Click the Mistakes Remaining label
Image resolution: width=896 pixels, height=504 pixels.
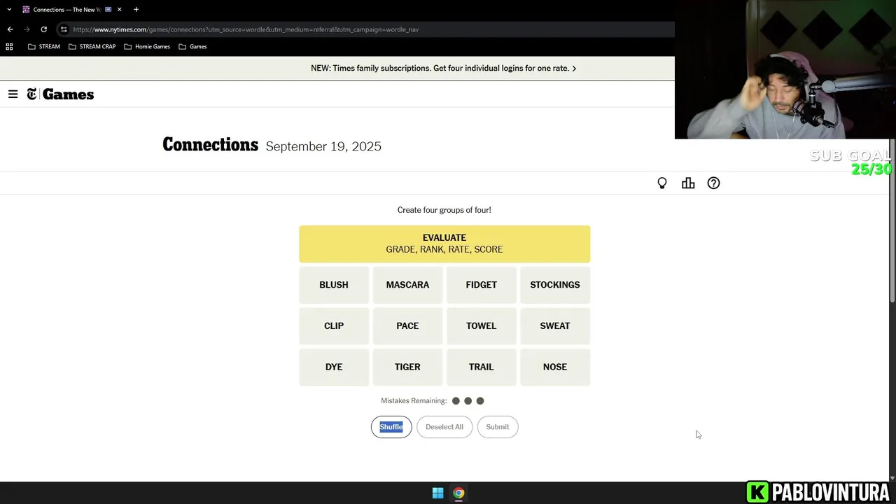pyautogui.click(x=414, y=401)
